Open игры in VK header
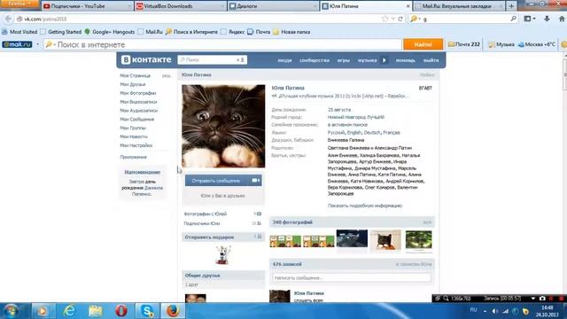The width and height of the screenshot is (567, 319). pos(343,60)
